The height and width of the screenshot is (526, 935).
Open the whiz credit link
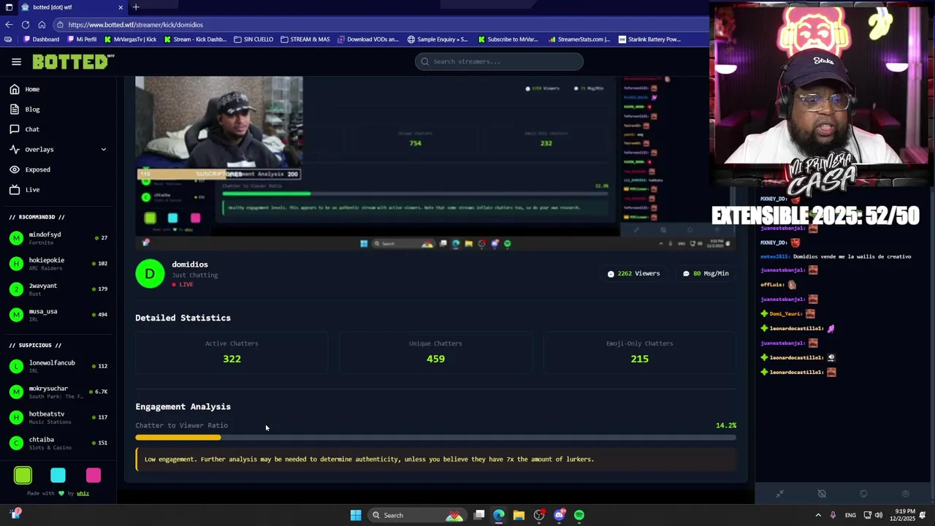[83, 493]
